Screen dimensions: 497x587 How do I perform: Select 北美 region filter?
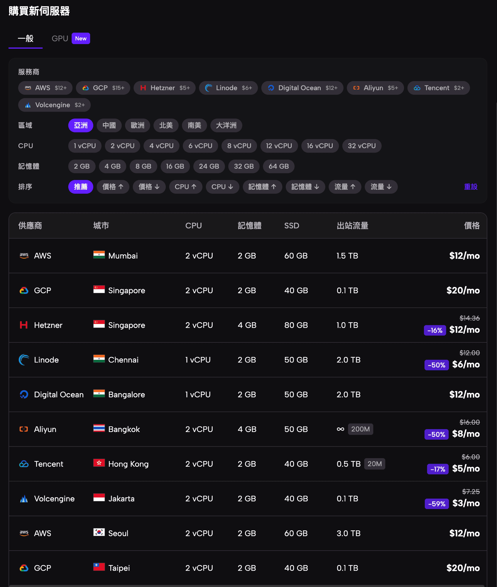click(x=166, y=126)
